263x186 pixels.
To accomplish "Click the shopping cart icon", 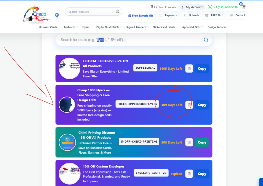I will coord(243,7).
